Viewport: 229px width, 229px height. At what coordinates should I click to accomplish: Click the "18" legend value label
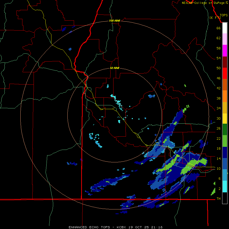tap(219, 149)
